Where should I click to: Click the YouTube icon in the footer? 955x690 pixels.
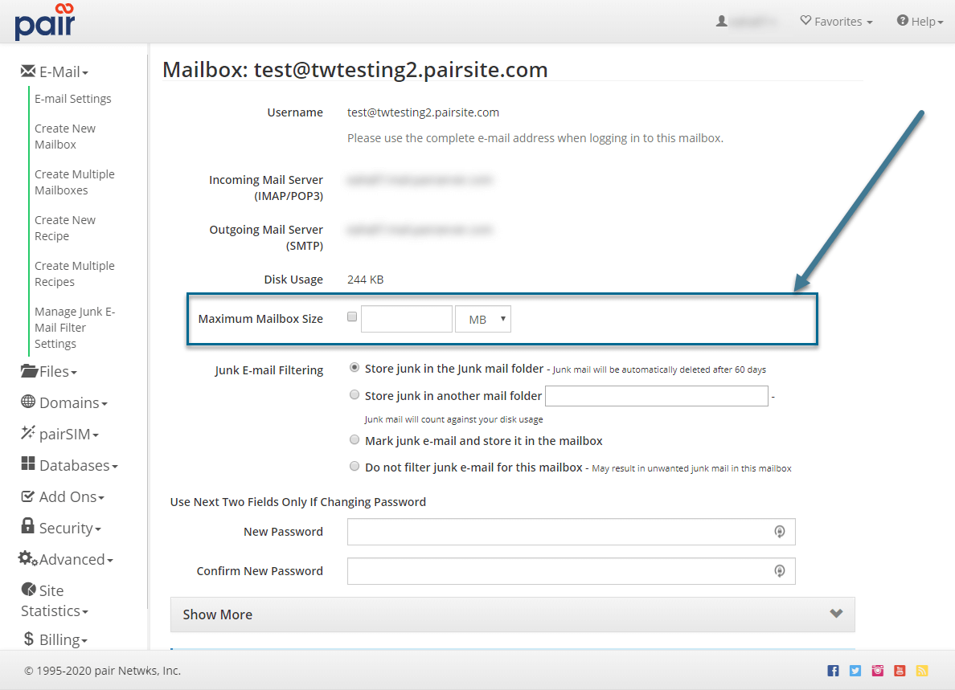(x=900, y=670)
